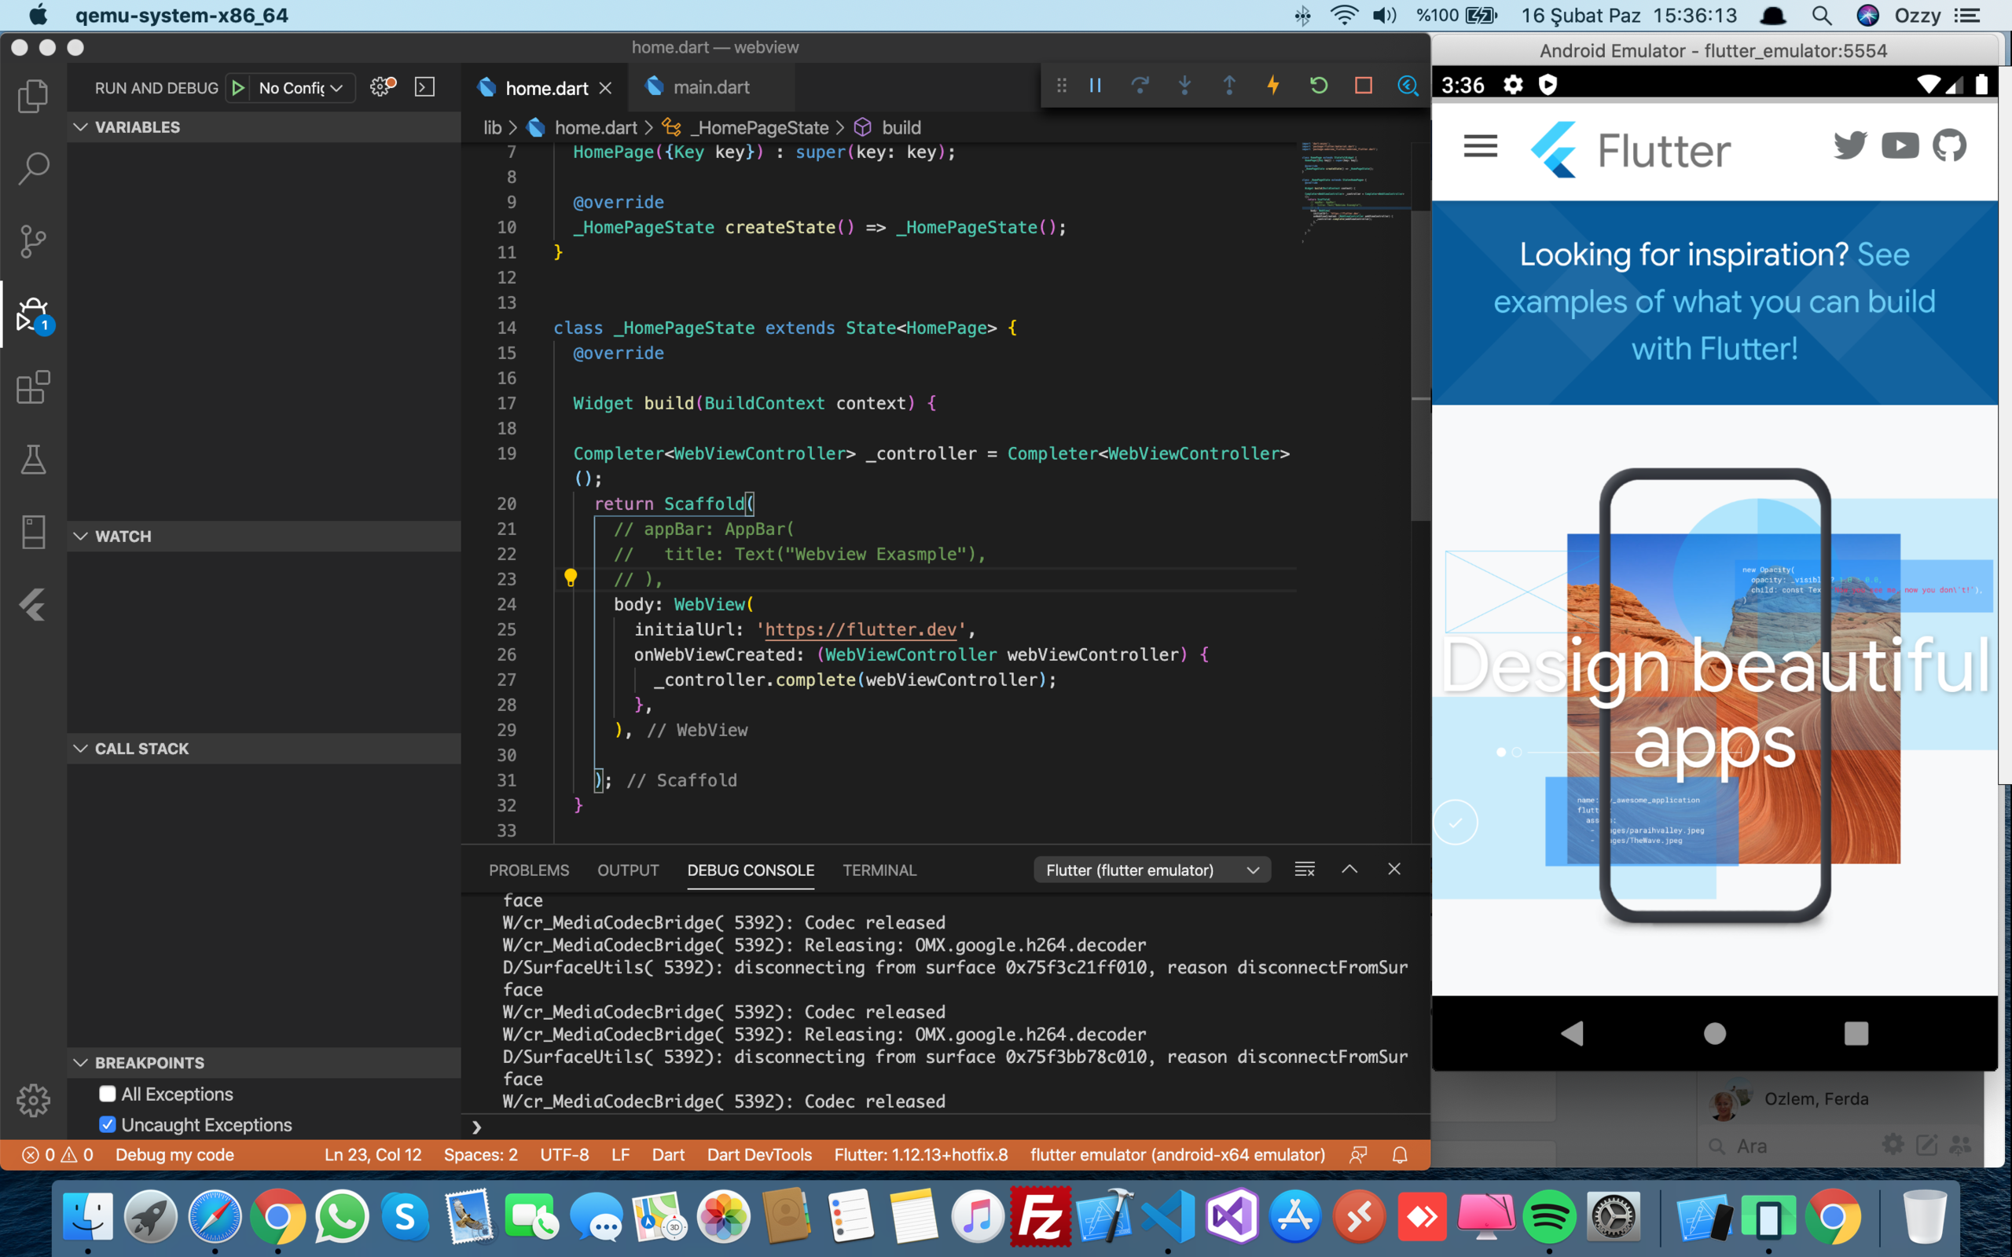
Task: Click the _HomePageState breadcrumb
Action: (x=762, y=127)
